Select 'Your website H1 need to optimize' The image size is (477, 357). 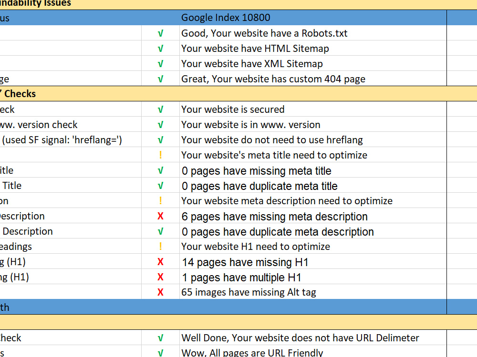256,247
